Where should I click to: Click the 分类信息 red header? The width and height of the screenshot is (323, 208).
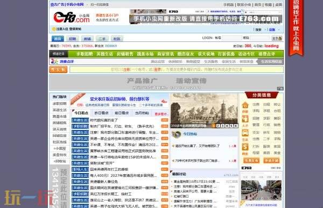click(x=262, y=95)
